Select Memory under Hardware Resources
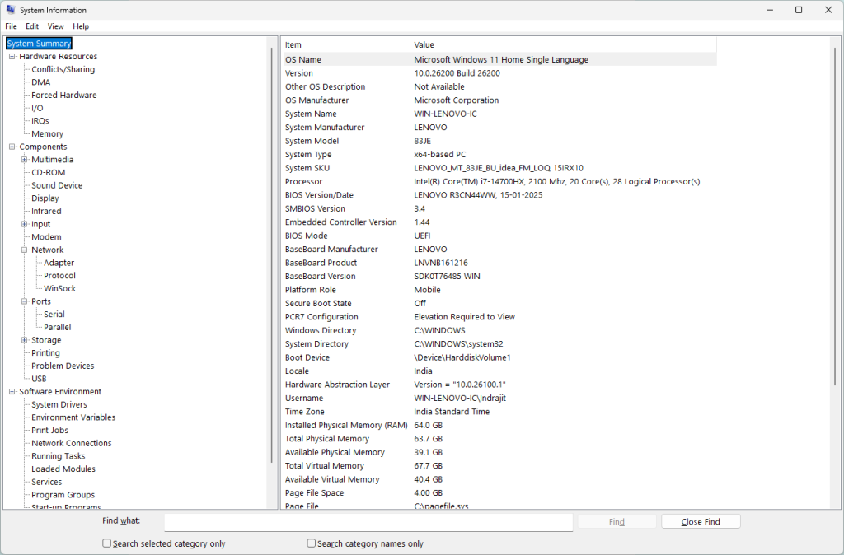The image size is (844, 555). coord(47,134)
